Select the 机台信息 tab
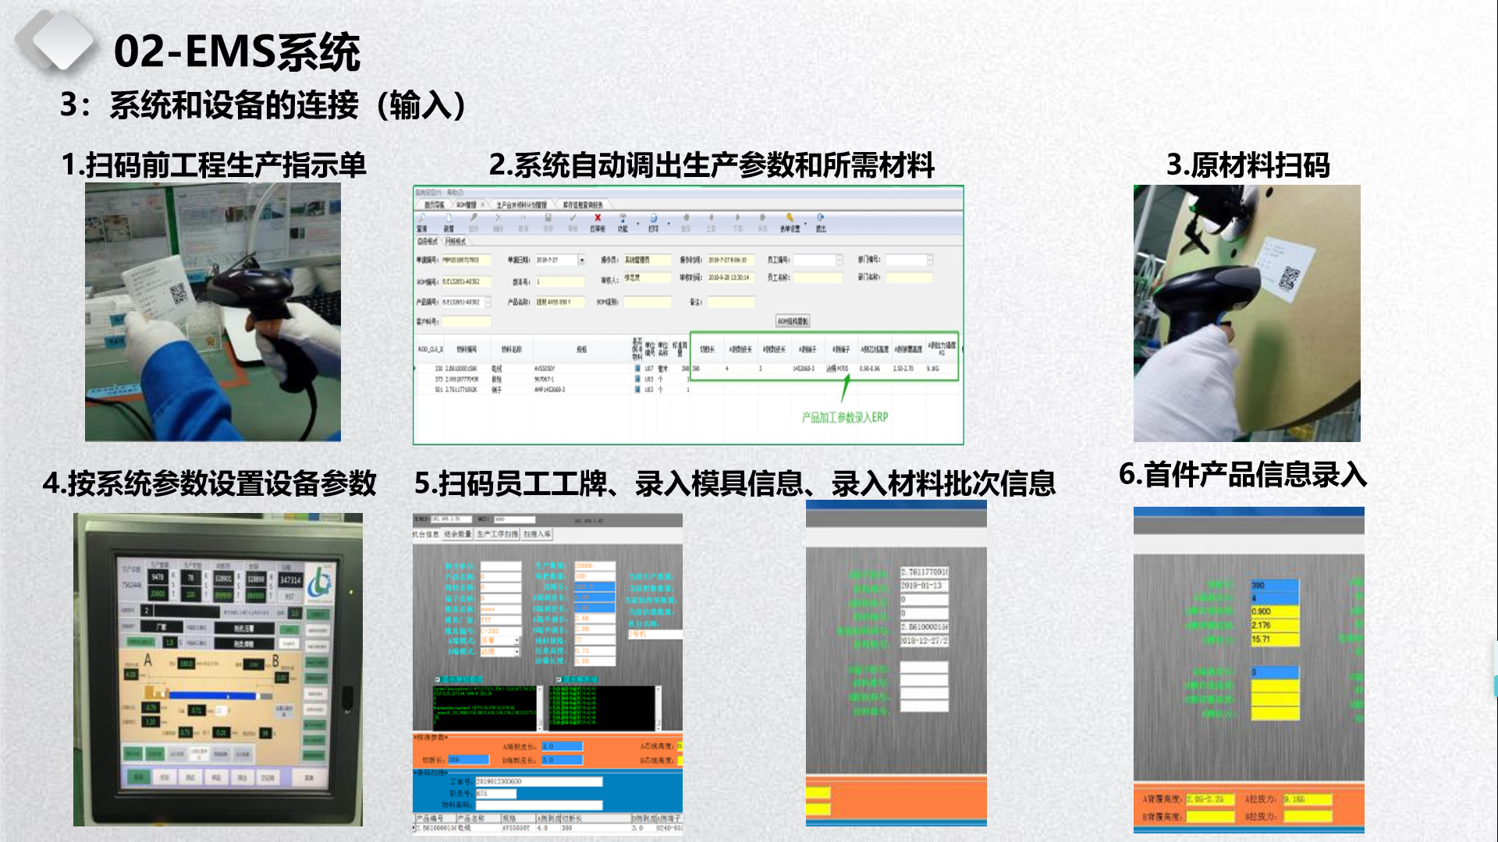The height and width of the screenshot is (842, 1498). click(x=425, y=536)
